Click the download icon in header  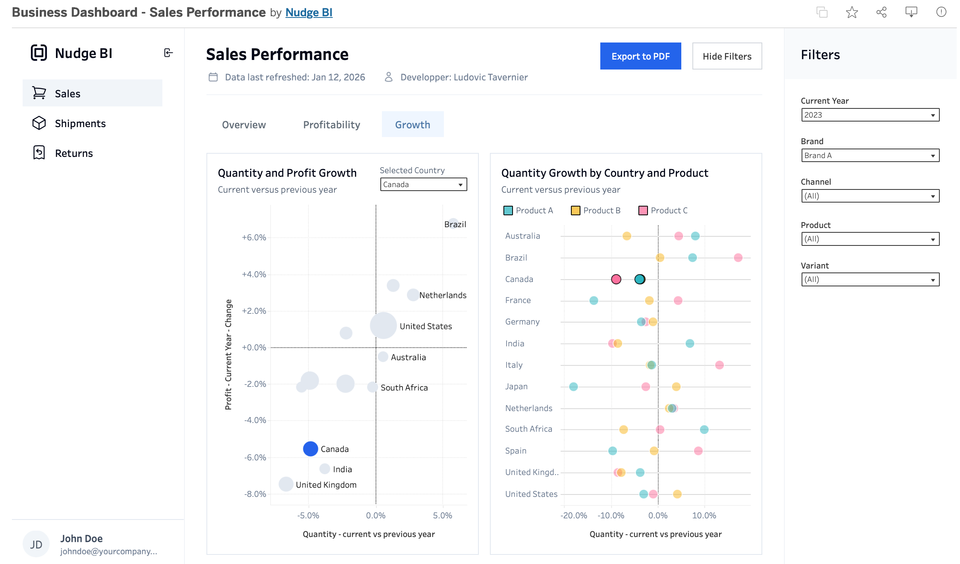(911, 12)
